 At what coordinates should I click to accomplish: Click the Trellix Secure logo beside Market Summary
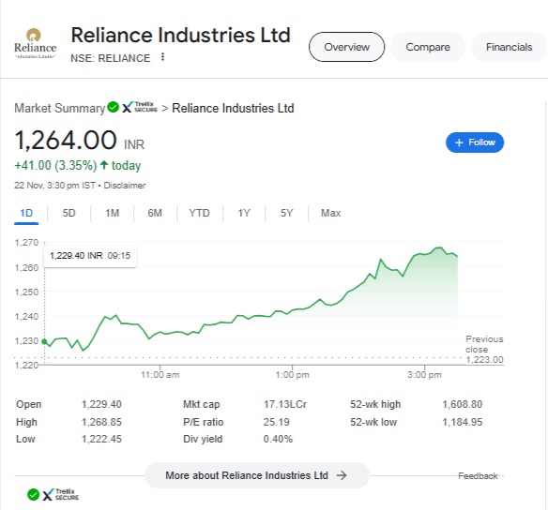click(x=140, y=107)
